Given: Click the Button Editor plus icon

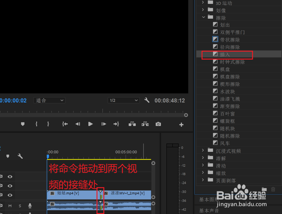Looking at the screenshot, I should pyautogui.click(x=181, y=124).
